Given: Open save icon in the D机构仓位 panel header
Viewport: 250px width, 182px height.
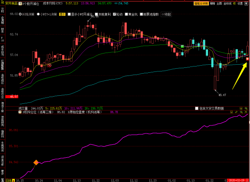Looking at the screenshot, I should click(x=231, y=112).
